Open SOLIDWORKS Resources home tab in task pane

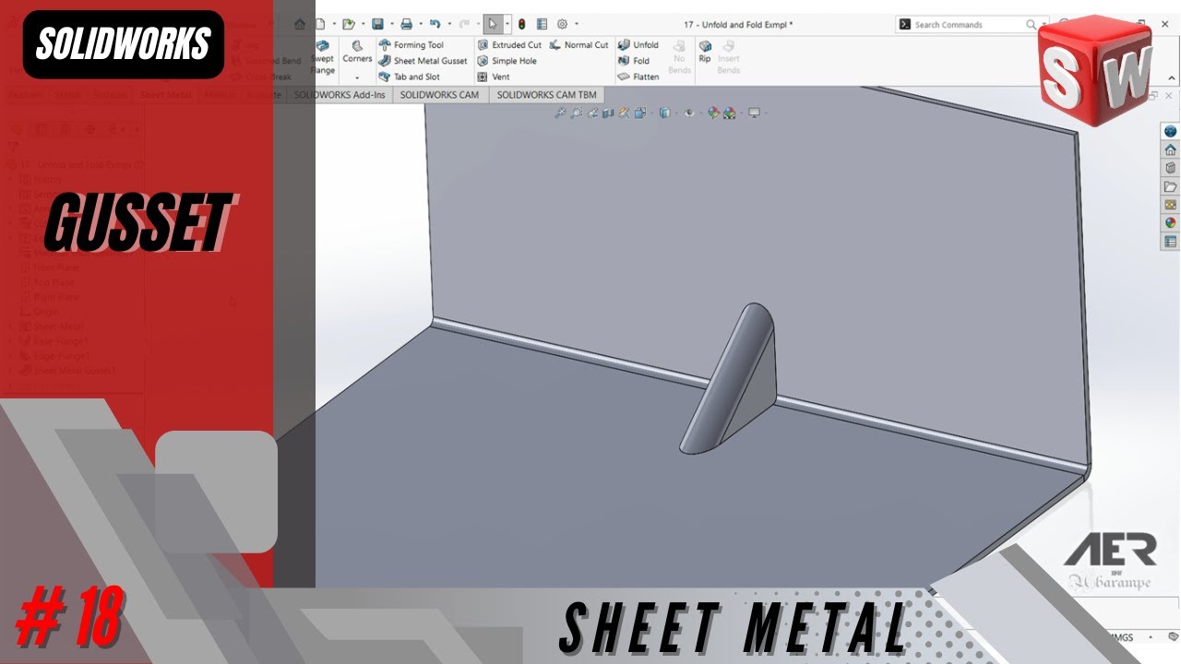click(1170, 149)
